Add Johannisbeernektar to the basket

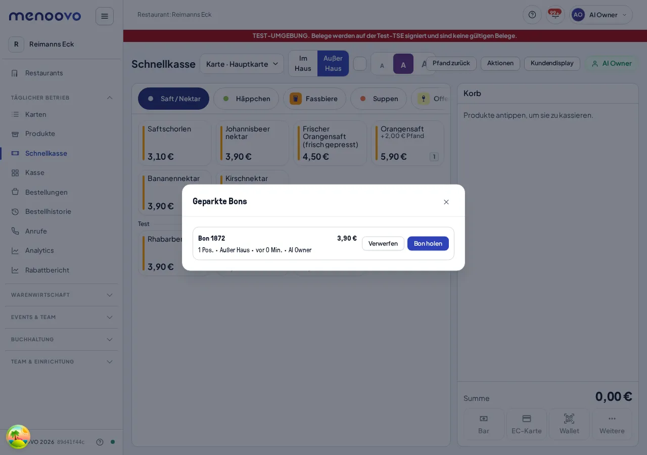(x=253, y=143)
